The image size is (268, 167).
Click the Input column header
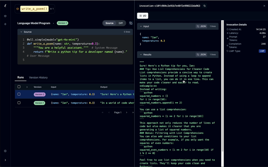pyautogui.click(x=54, y=87)
